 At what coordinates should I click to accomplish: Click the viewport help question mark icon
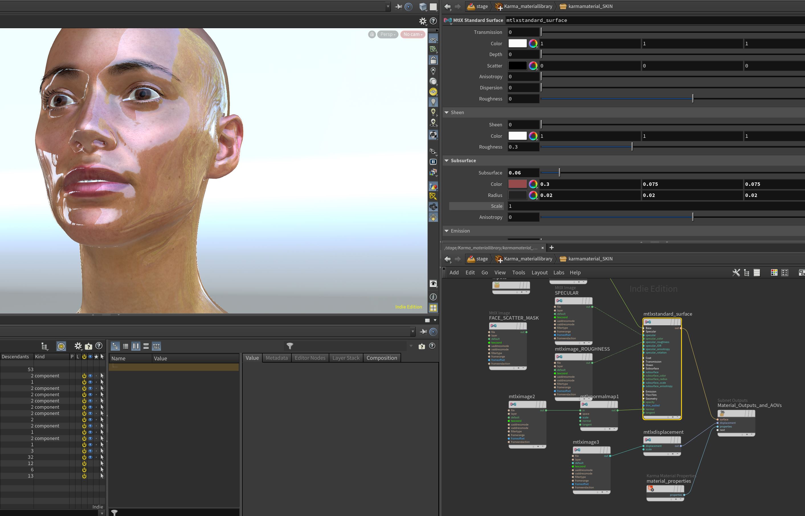point(433,21)
